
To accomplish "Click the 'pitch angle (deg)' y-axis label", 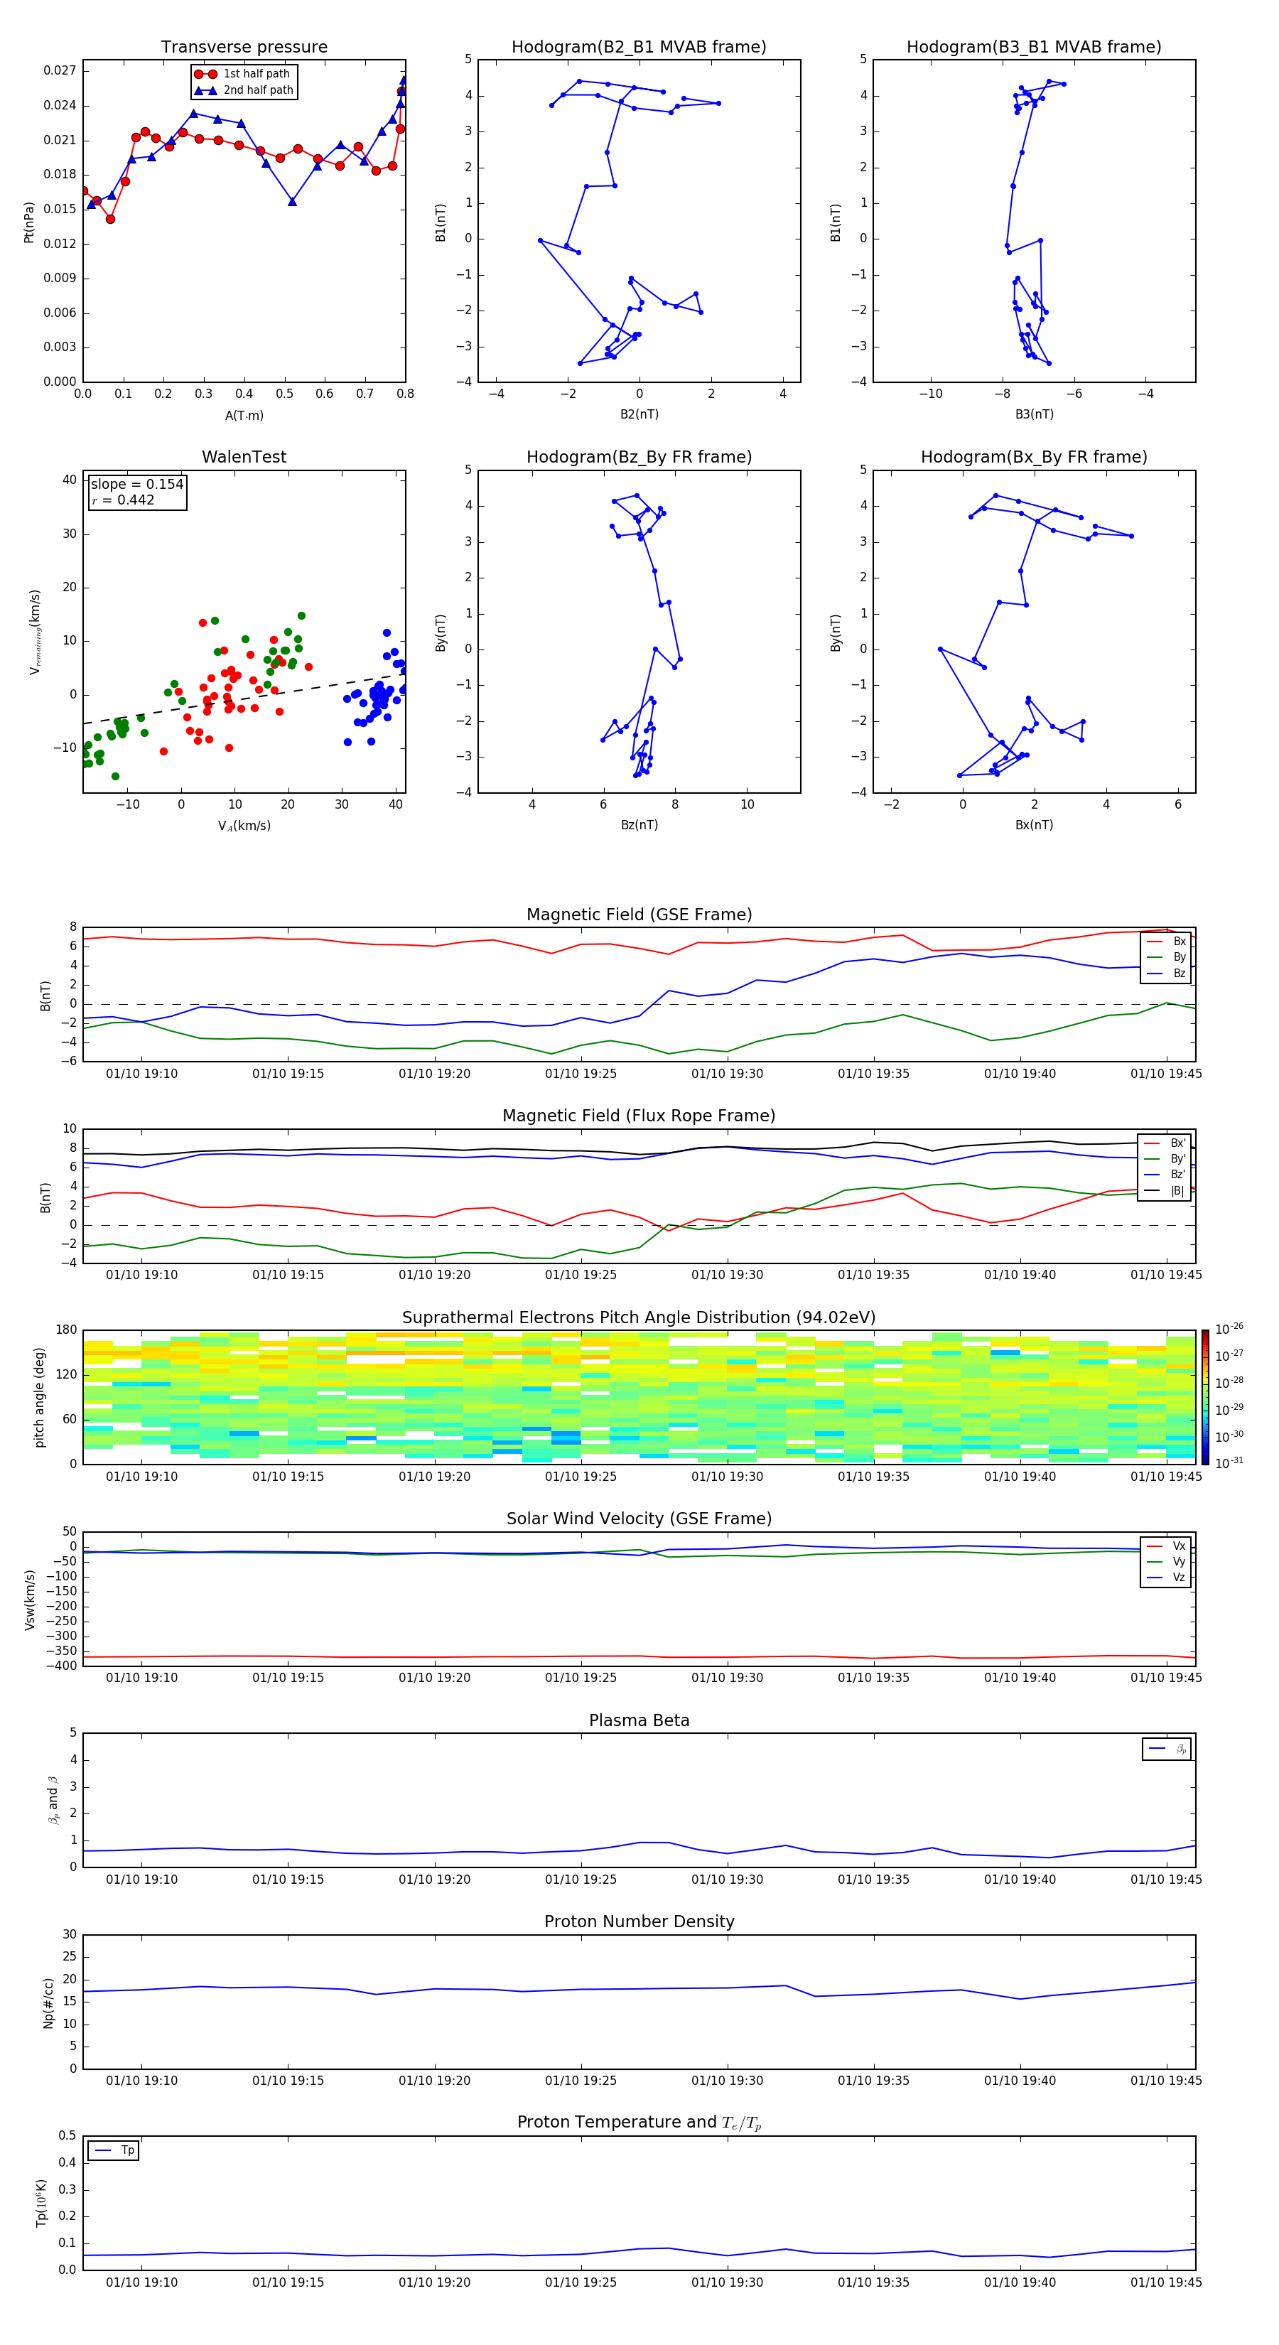I will pyautogui.click(x=40, y=1397).
